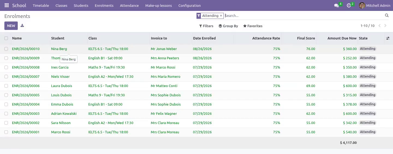Select checkbox for ENR/2026/00005 row
Viewport: 393px width, 154px height.
(6, 95)
